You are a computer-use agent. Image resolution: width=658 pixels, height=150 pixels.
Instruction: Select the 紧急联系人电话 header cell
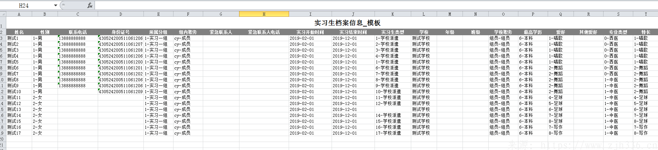pos(264,32)
